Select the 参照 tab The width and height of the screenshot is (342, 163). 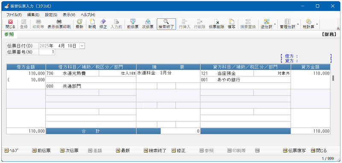[x=9, y=35]
